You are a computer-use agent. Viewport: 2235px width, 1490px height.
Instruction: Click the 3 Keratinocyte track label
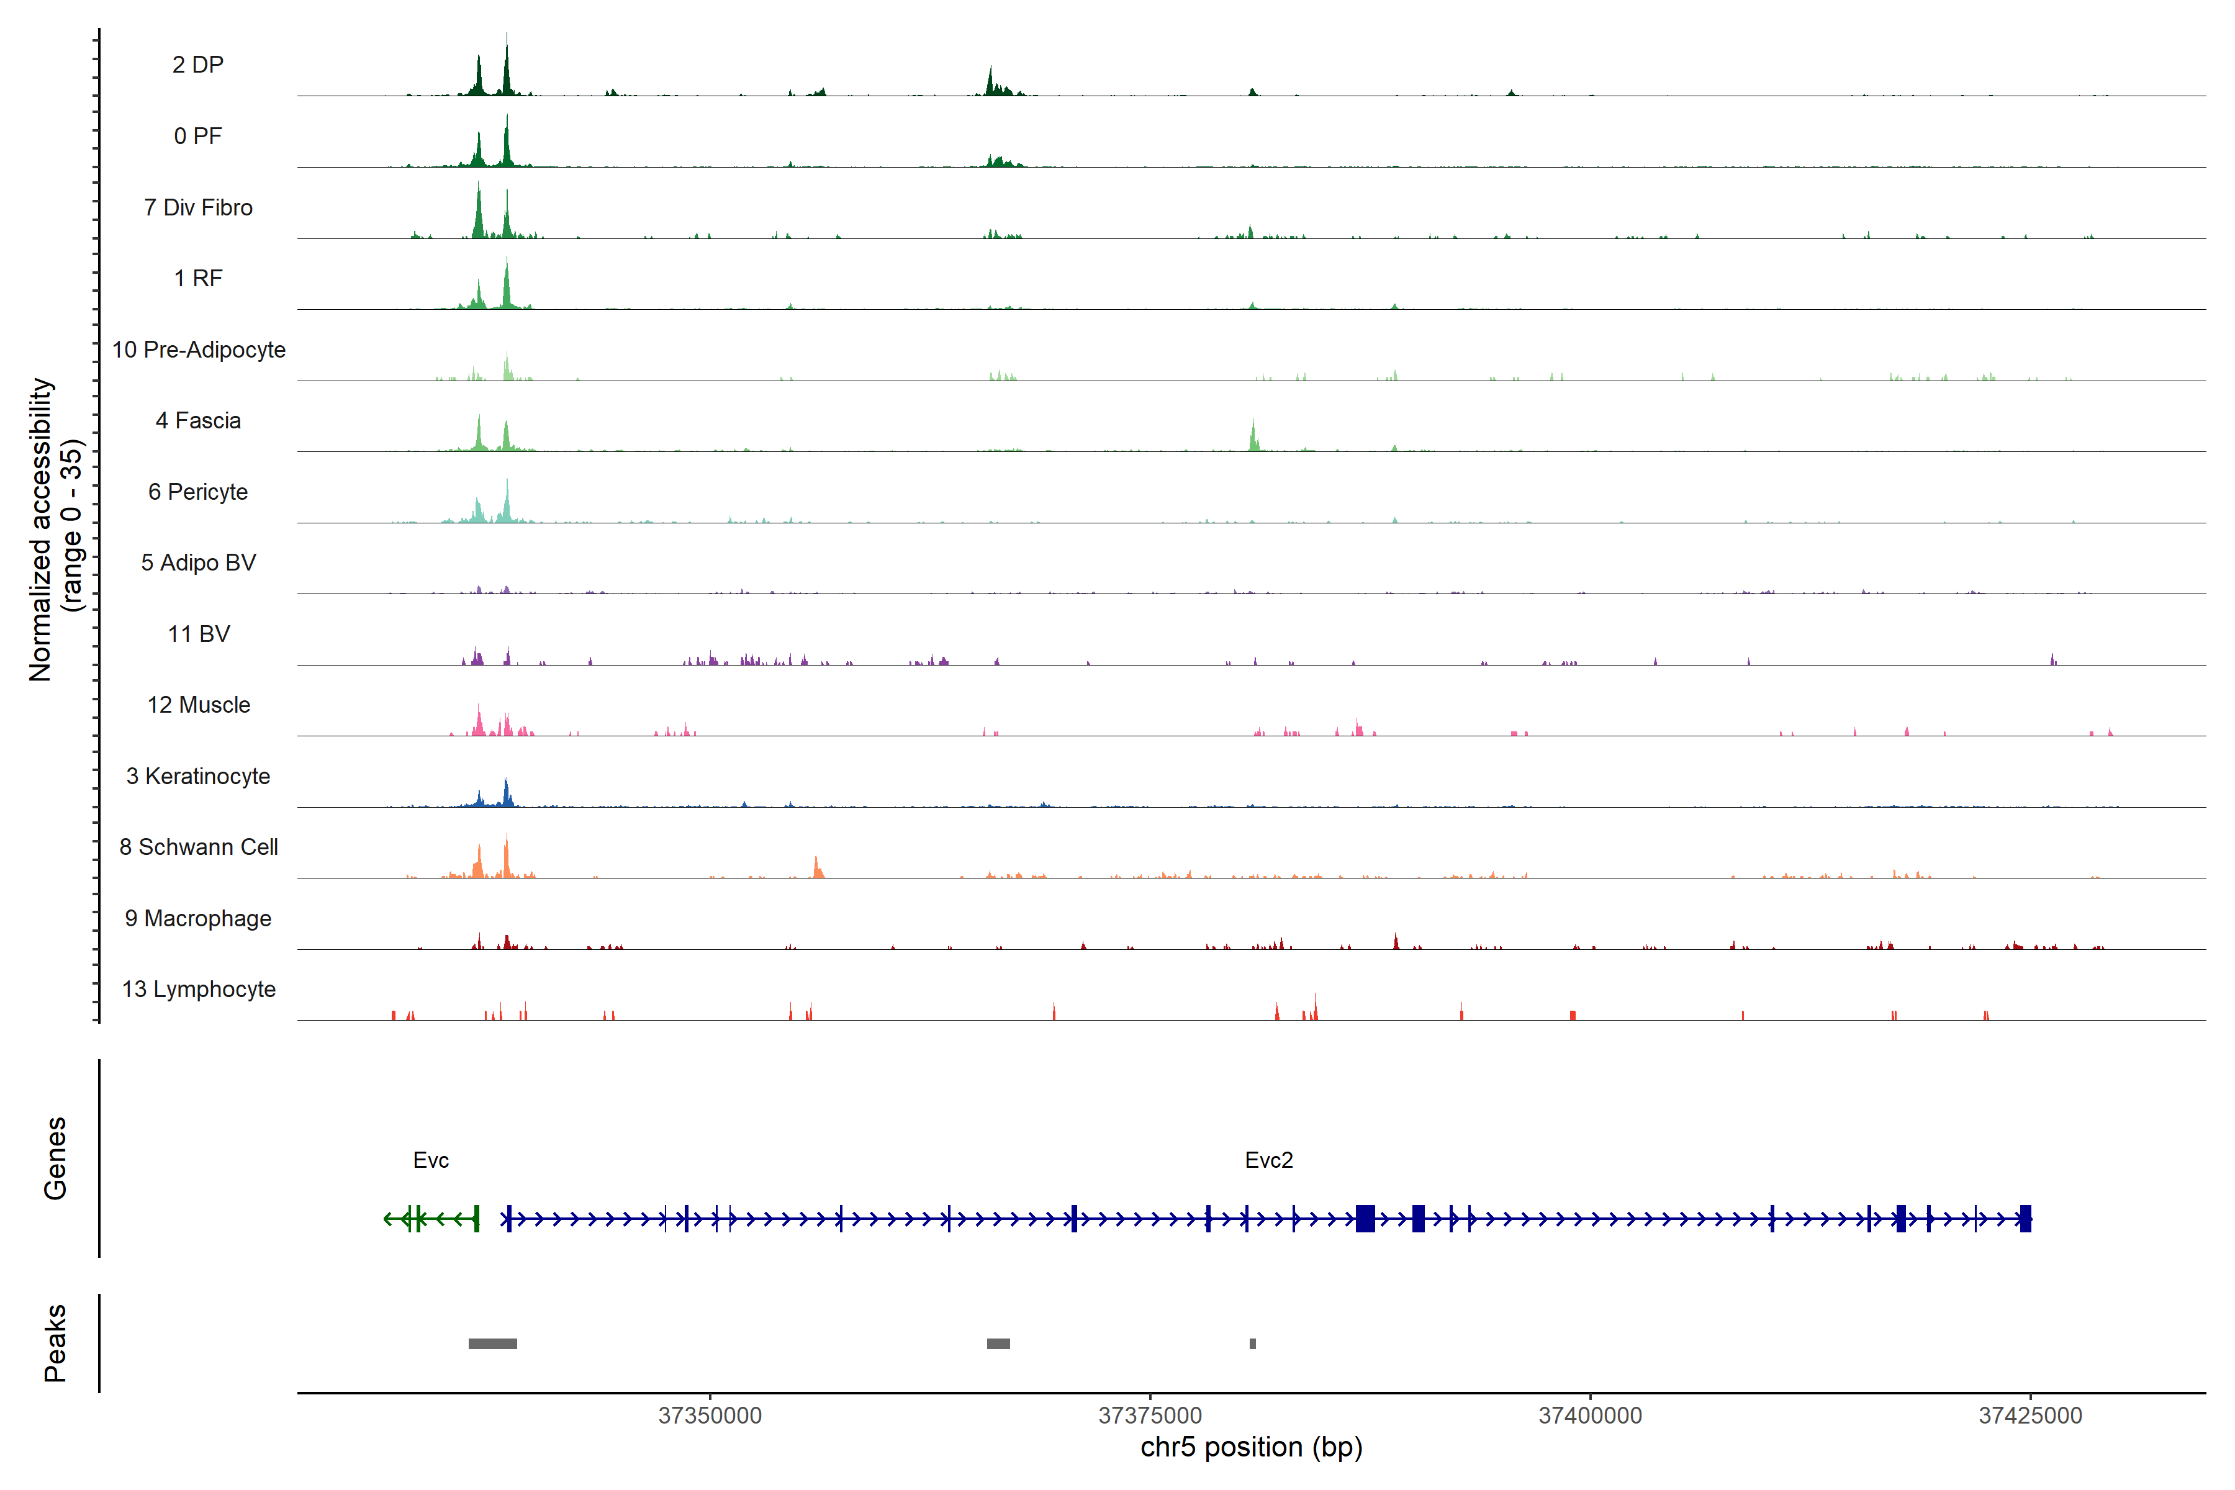[x=197, y=777]
